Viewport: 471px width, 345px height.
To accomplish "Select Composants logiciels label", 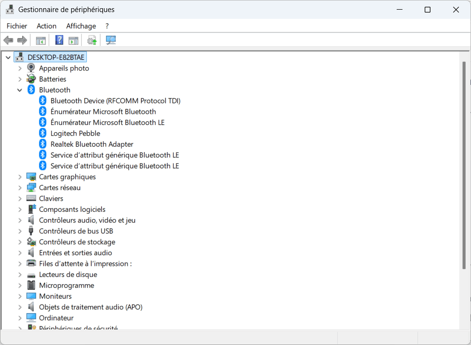I will coord(72,209).
